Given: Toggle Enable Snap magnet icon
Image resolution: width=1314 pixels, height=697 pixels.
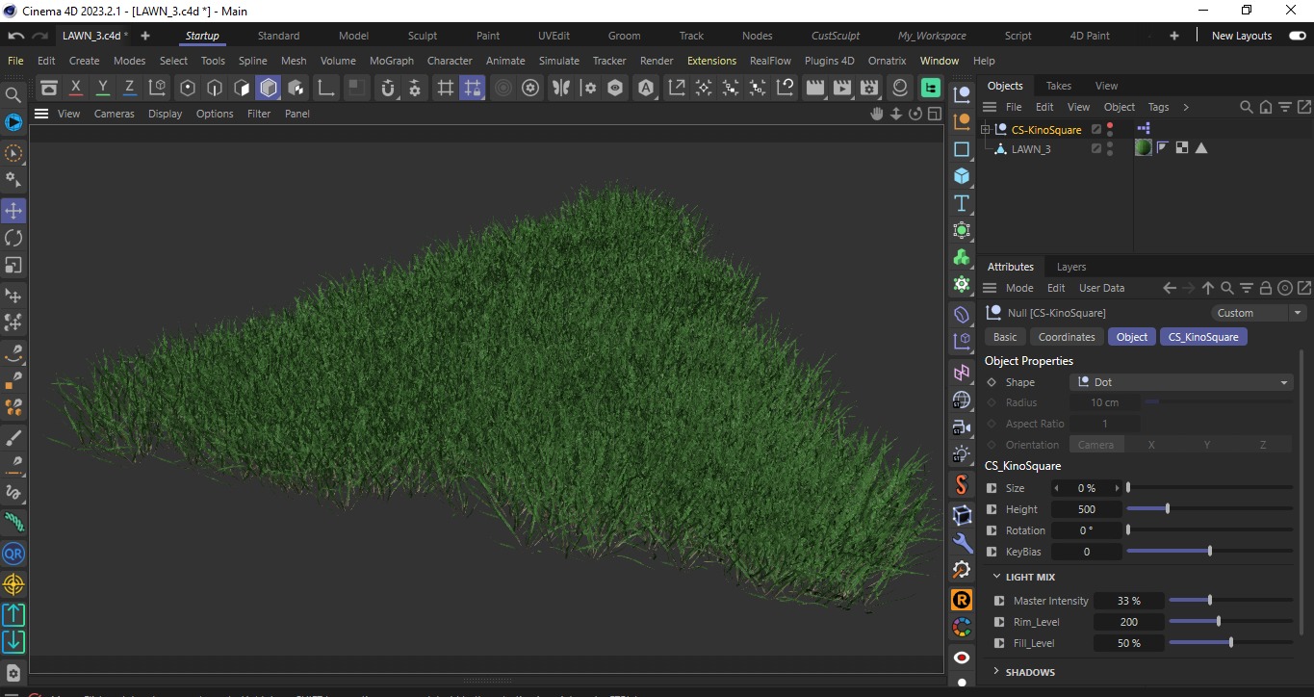Looking at the screenshot, I should pos(388,88).
